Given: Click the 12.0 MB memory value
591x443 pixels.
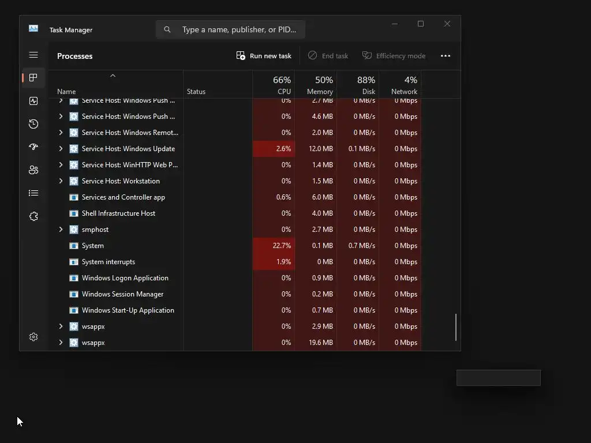Looking at the screenshot, I should [321, 149].
